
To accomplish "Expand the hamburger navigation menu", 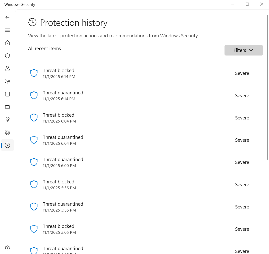I will point(7,30).
